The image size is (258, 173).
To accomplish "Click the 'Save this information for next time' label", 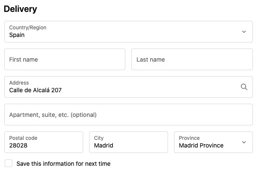I will [x=64, y=164].
